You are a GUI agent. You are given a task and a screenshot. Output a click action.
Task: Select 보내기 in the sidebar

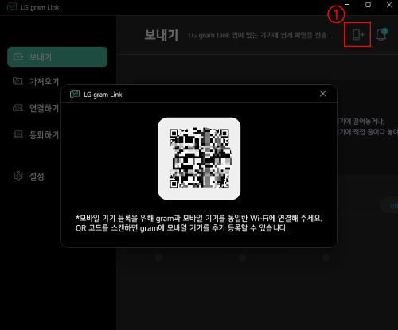[57, 57]
